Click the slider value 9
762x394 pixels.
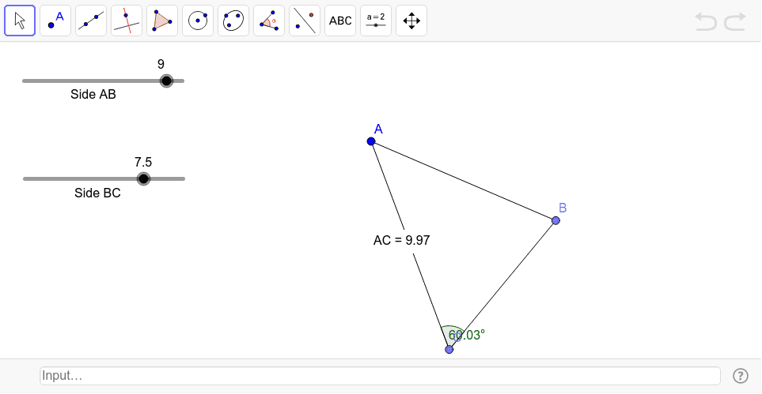coord(161,65)
